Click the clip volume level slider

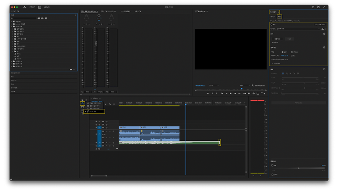click(298, 168)
